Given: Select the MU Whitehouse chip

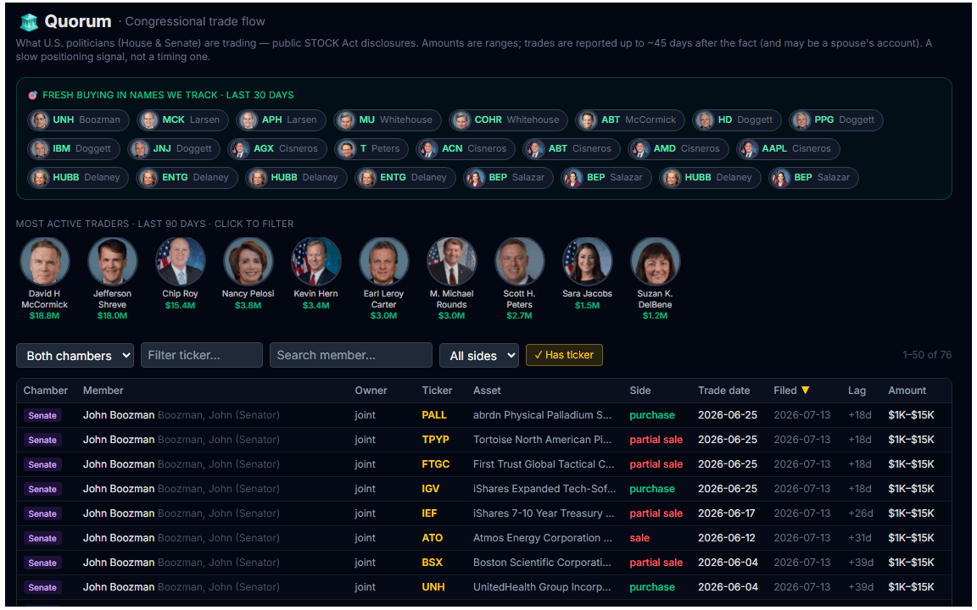Looking at the screenshot, I should click(388, 119).
